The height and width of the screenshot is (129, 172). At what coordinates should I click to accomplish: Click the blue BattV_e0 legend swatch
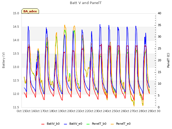pos(65,124)
